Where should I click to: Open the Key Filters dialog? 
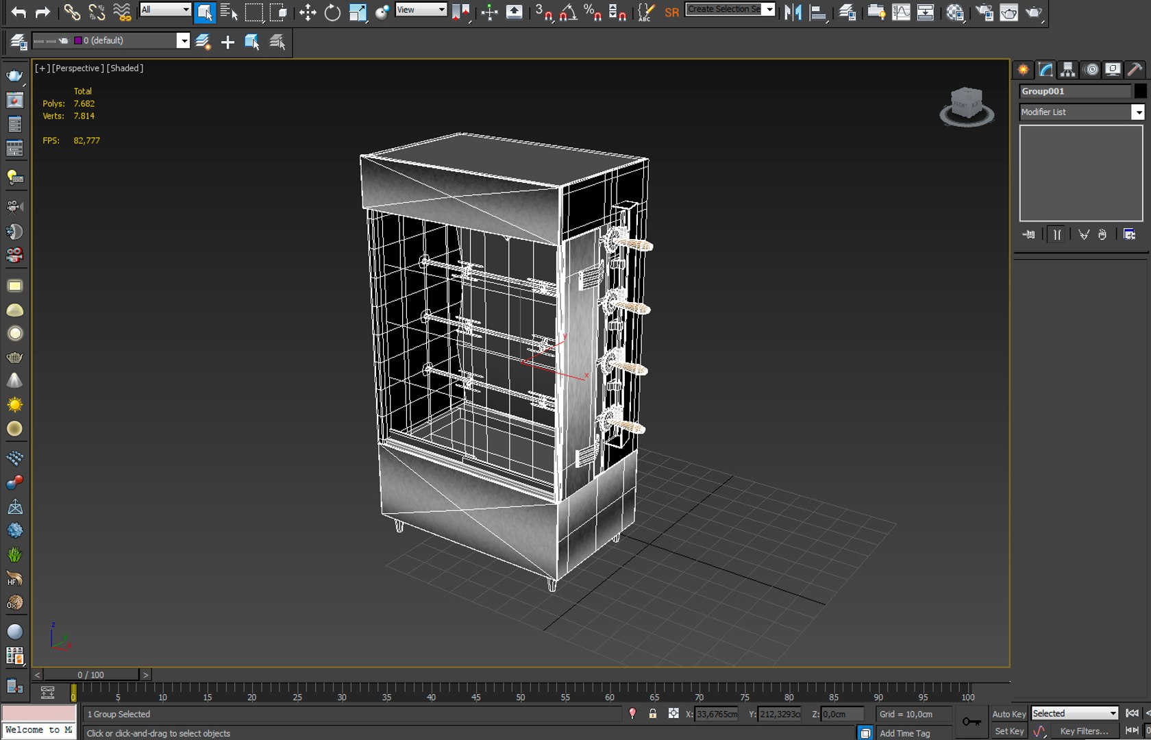tap(1084, 731)
